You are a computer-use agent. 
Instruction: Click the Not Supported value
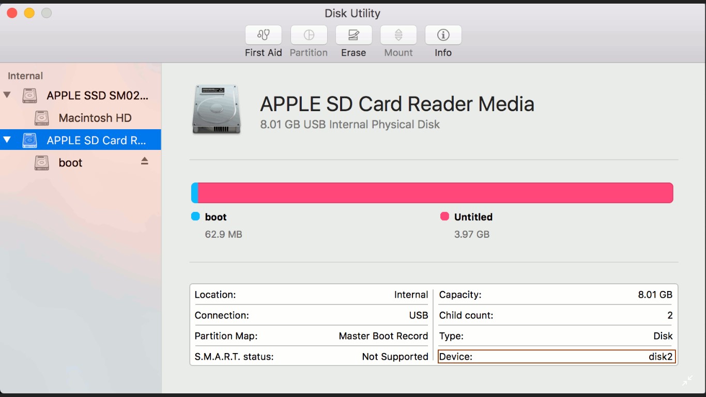395,357
